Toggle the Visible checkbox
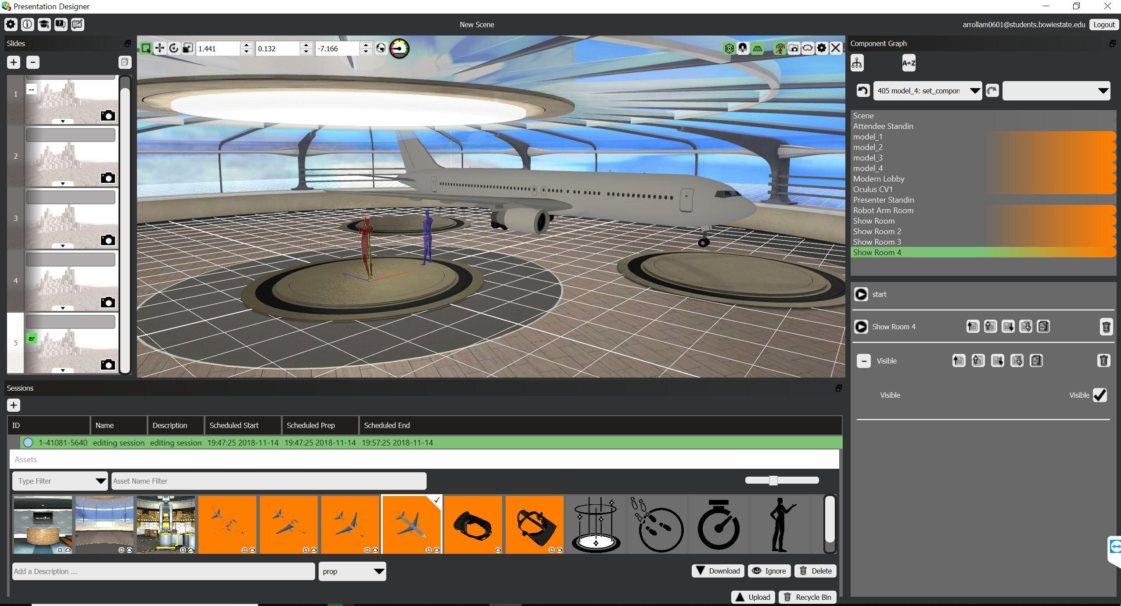1121x606 pixels. (x=1100, y=395)
